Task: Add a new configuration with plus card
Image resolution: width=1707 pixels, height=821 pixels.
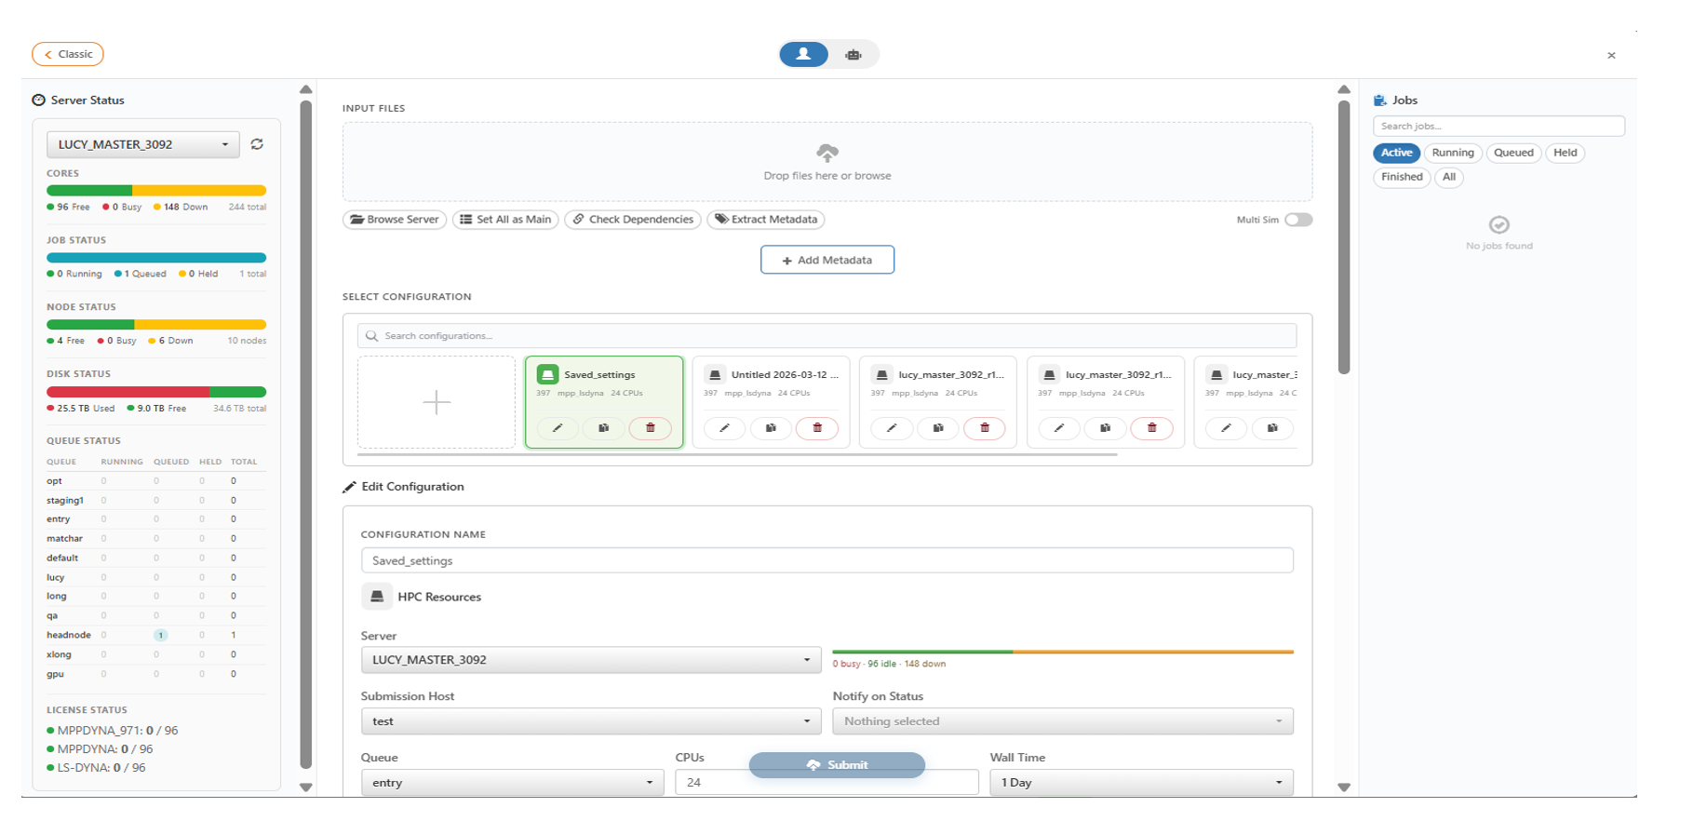Action: pos(437,402)
